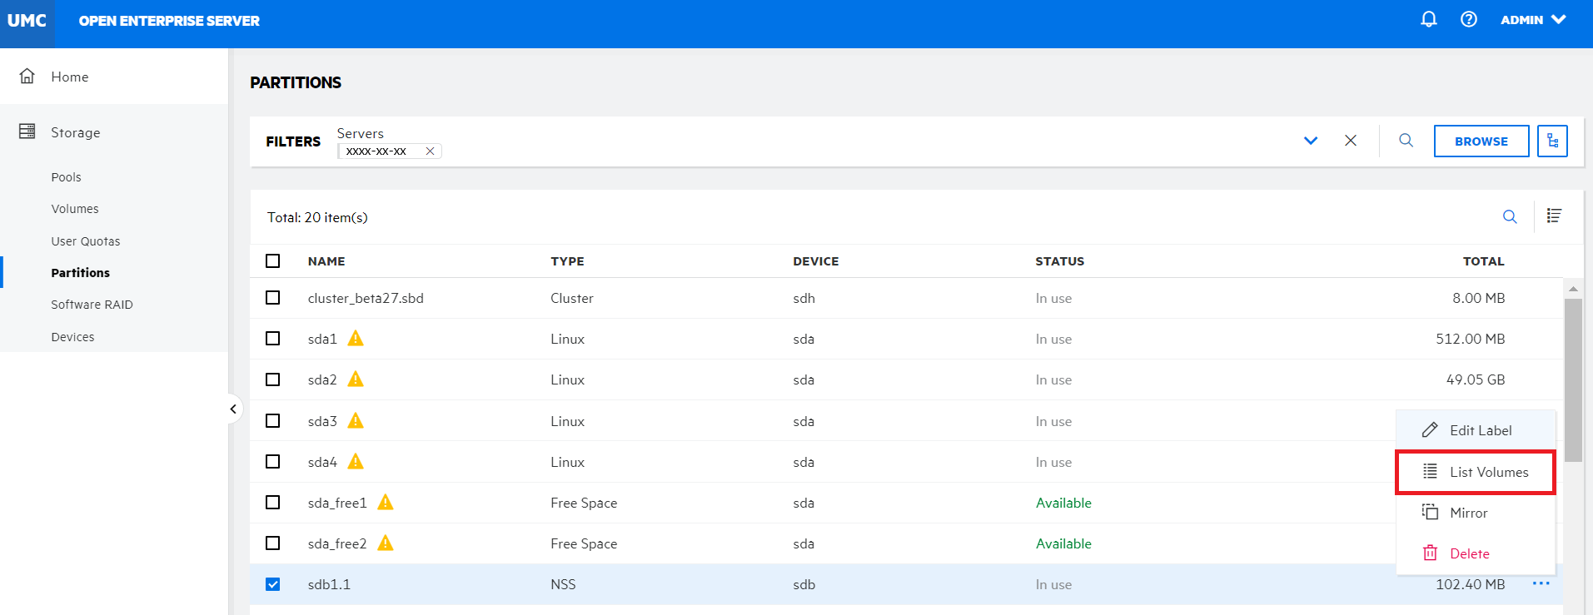Click the warning icon next to sda1
The width and height of the screenshot is (1593, 615).
(x=356, y=339)
